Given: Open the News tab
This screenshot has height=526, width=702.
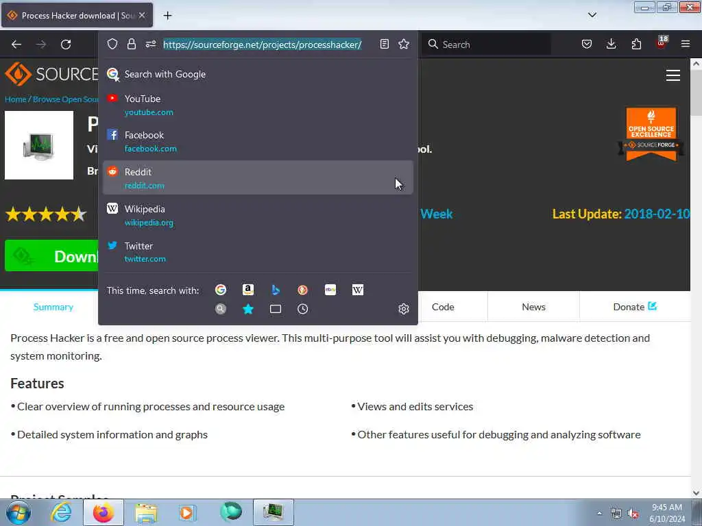Looking at the screenshot, I should pyautogui.click(x=533, y=307).
